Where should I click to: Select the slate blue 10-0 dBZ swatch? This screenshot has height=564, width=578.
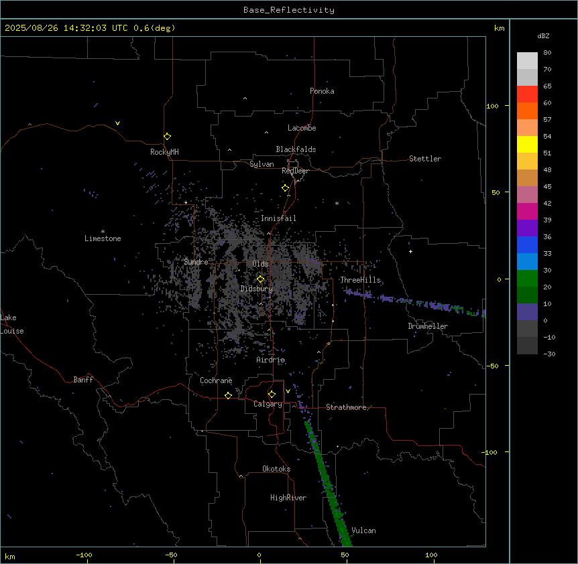click(527, 312)
